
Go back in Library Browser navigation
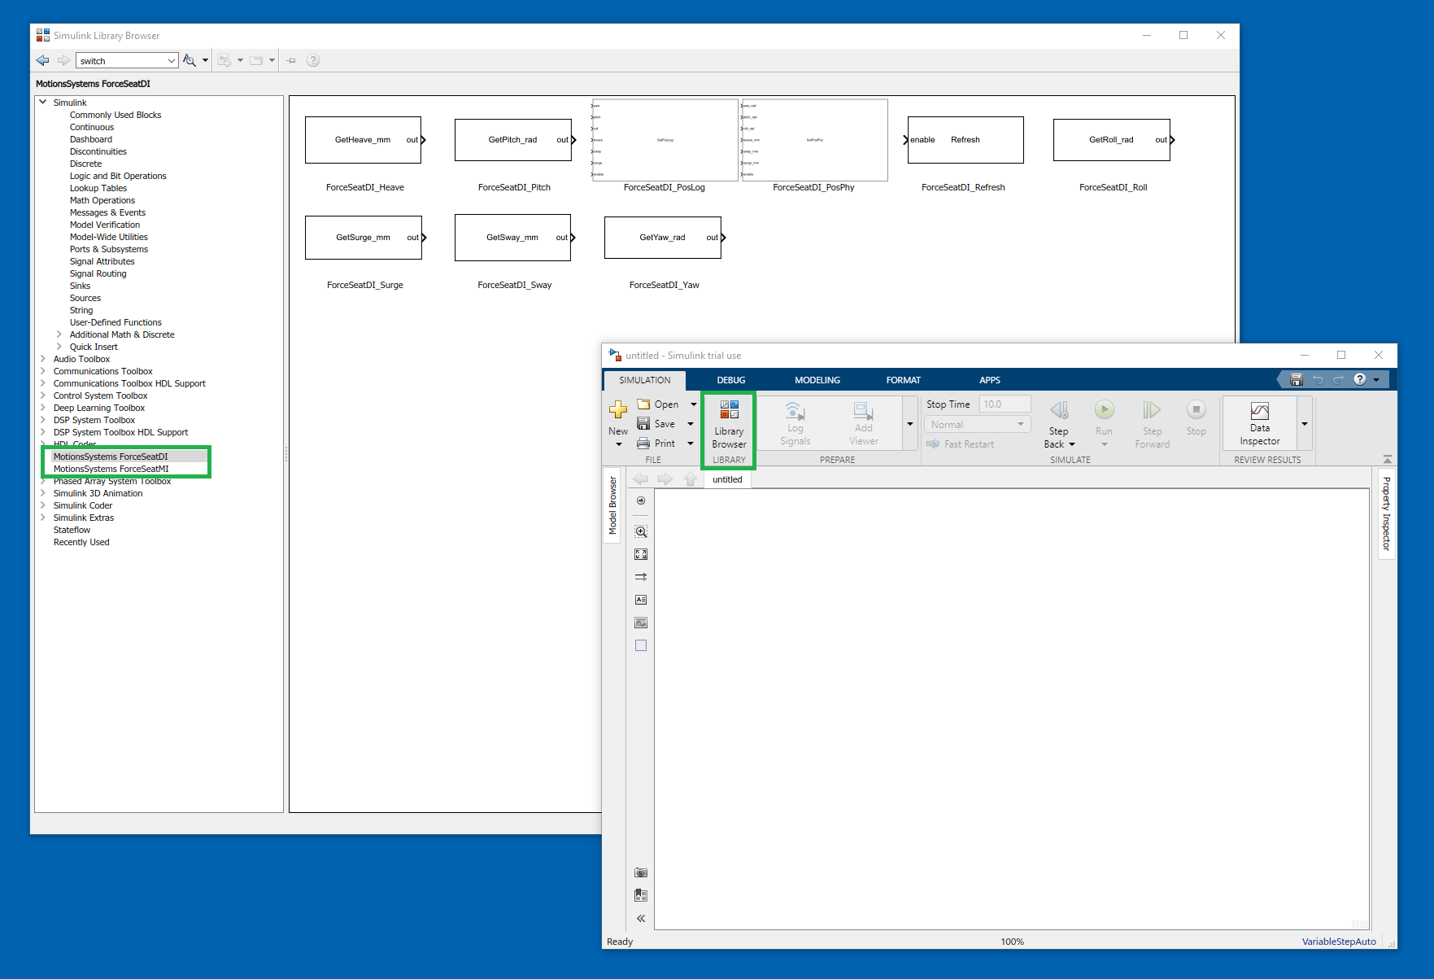point(43,60)
